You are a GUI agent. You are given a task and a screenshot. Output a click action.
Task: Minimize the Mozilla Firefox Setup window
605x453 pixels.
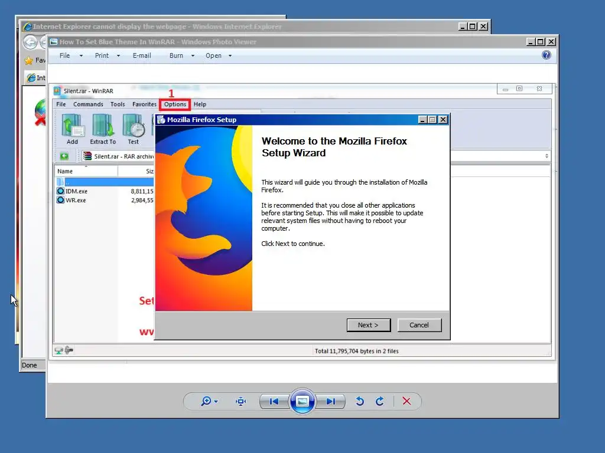pos(422,120)
